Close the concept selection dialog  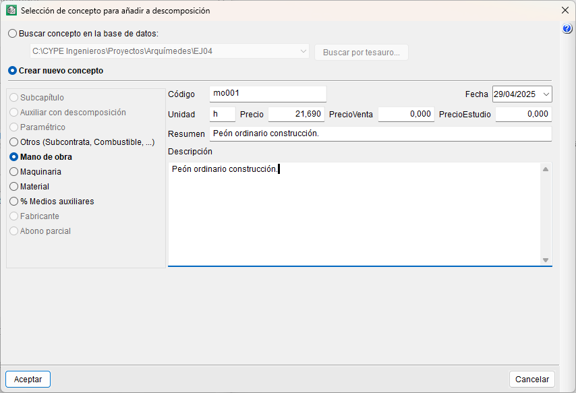point(565,10)
